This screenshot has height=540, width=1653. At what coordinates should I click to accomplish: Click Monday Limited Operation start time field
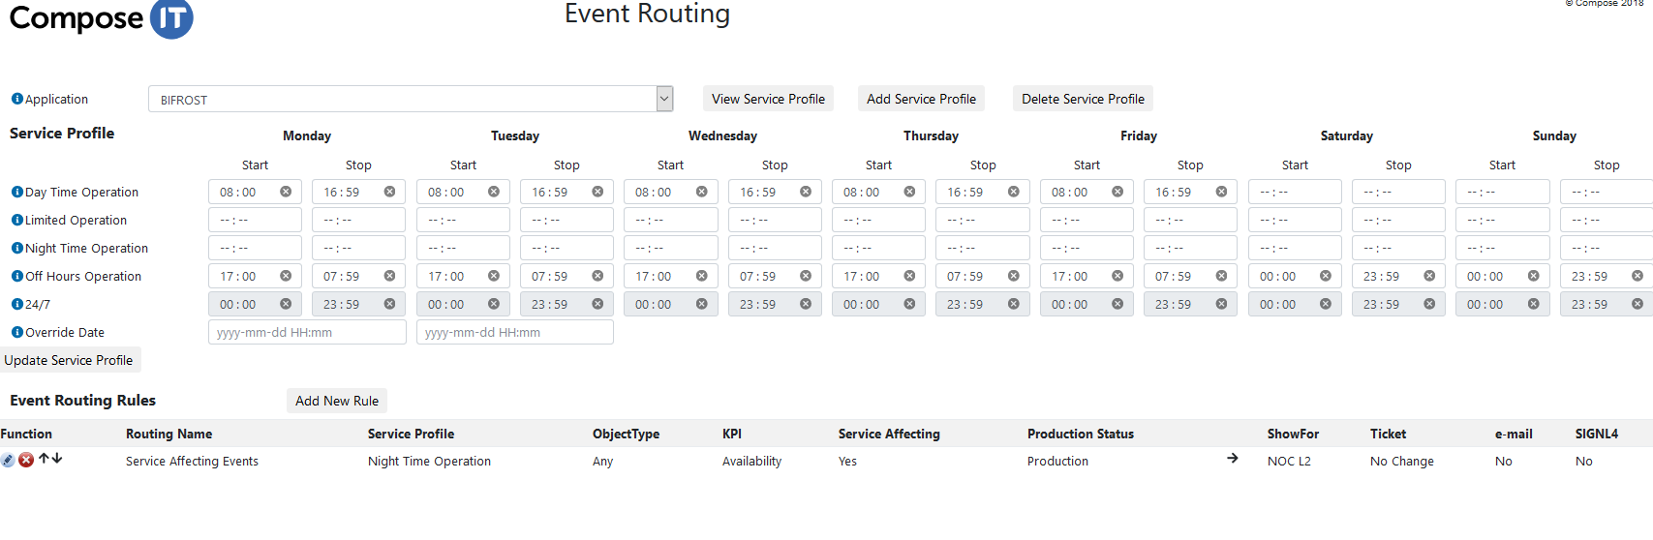[255, 220]
